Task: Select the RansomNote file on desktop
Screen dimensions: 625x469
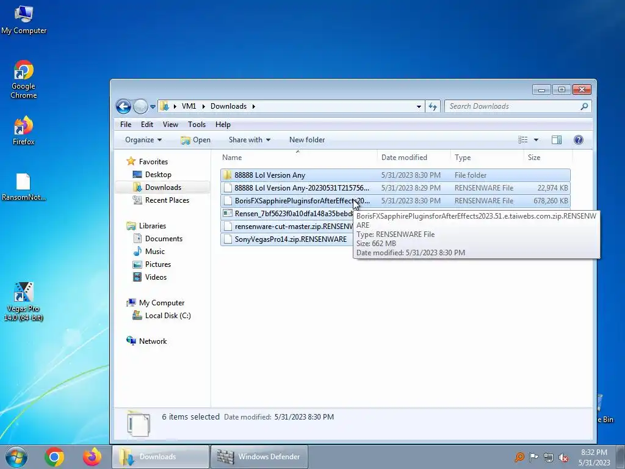Action: [24, 187]
